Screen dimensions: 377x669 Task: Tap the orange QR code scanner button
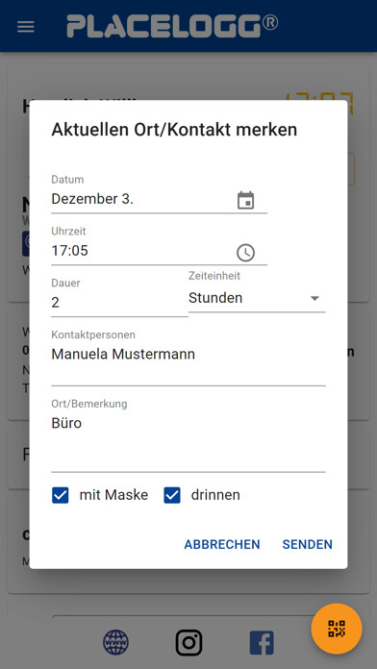pos(337,629)
